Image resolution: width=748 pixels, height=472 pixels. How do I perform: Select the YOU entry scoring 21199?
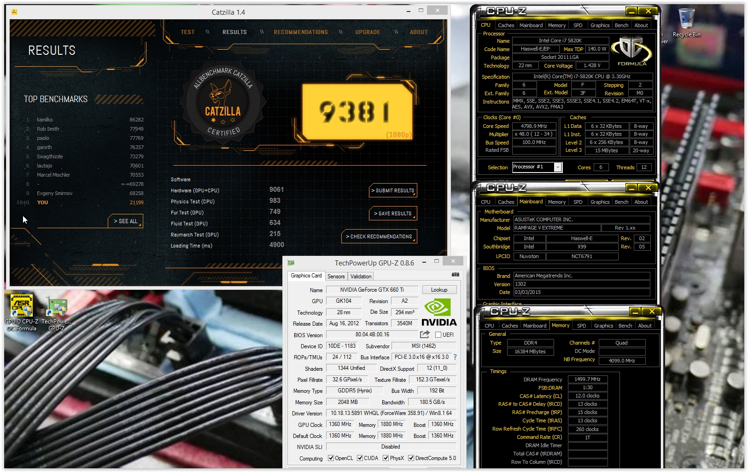tap(81, 202)
